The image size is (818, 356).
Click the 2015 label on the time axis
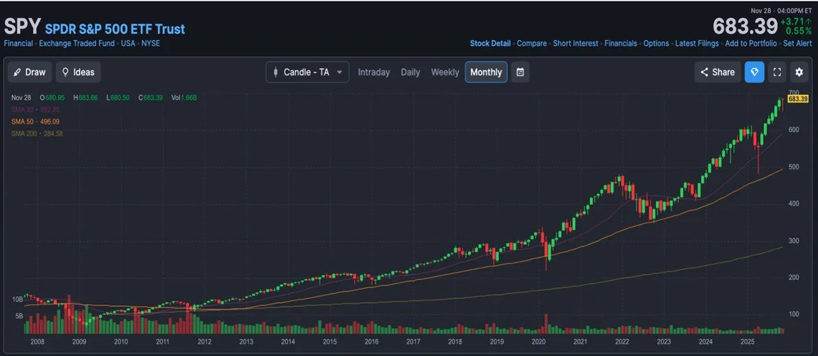pyautogui.click(x=329, y=342)
